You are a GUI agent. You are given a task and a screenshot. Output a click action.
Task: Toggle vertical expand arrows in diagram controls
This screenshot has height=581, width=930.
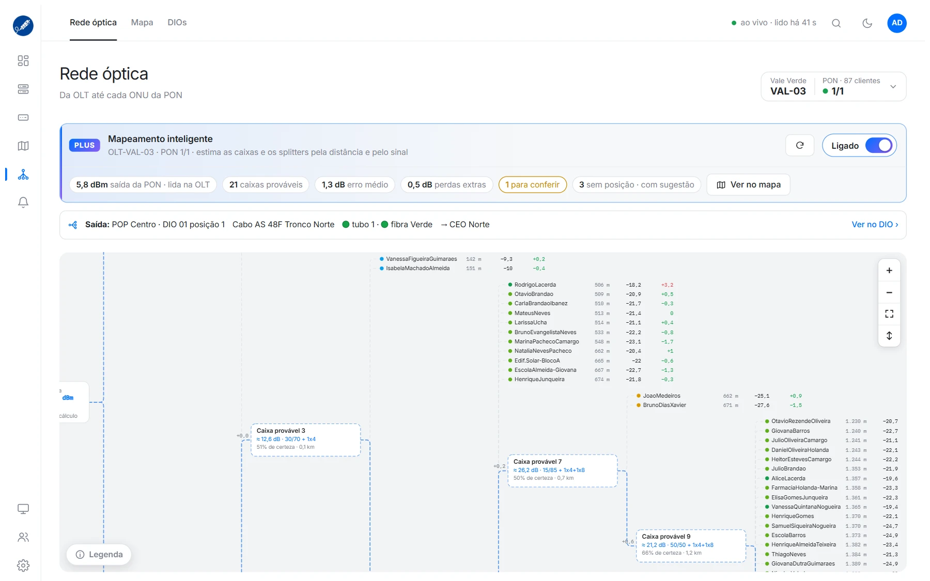pos(889,336)
